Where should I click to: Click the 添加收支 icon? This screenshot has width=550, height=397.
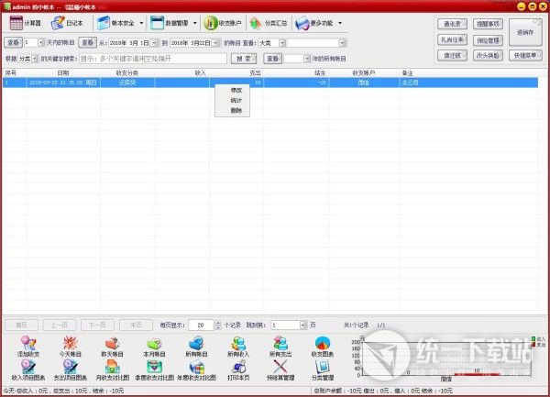28,347
